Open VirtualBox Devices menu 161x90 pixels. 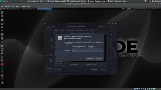click(23, 6)
